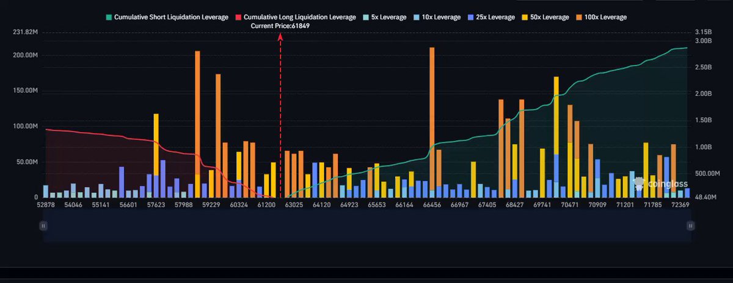Click the x-axis label 71201
This screenshot has width=733, height=283.
coord(625,206)
